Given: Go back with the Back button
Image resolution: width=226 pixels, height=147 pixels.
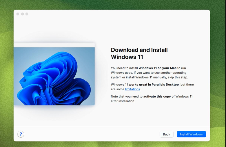Looking at the screenshot, I should coord(167,134).
